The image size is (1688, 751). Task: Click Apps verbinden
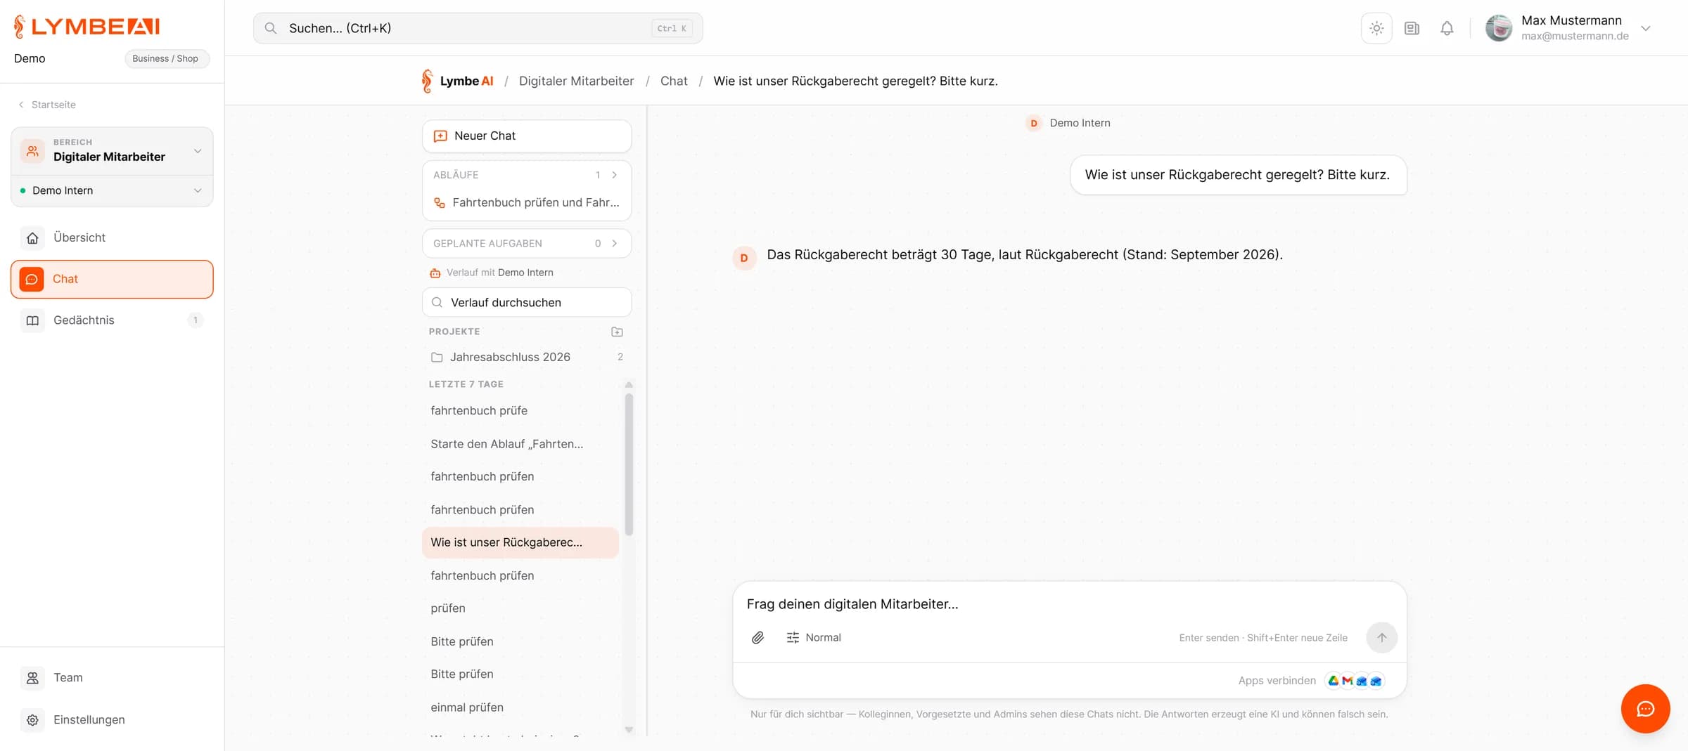[1277, 681]
